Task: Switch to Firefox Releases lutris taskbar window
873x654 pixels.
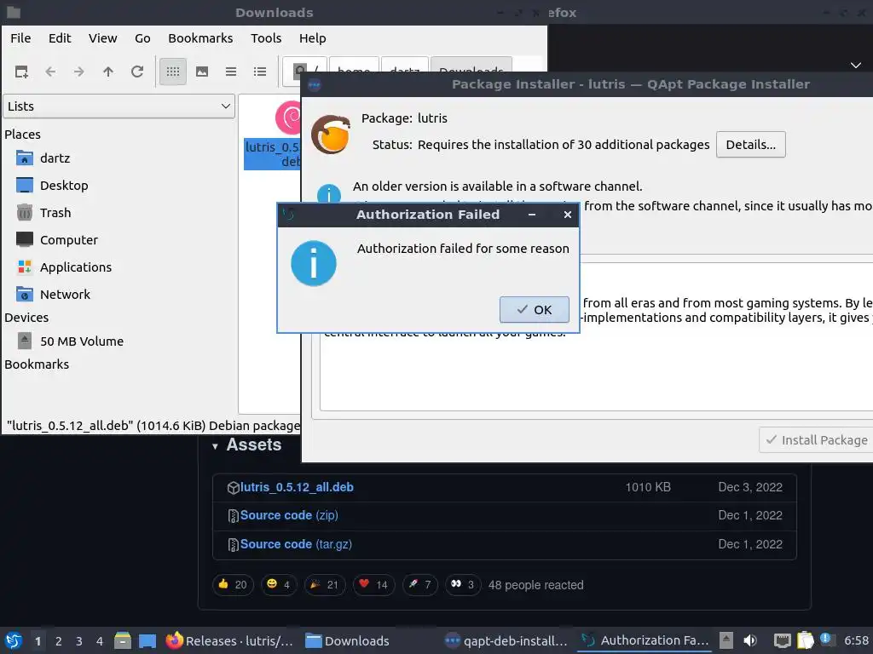Action: [228, 641]
